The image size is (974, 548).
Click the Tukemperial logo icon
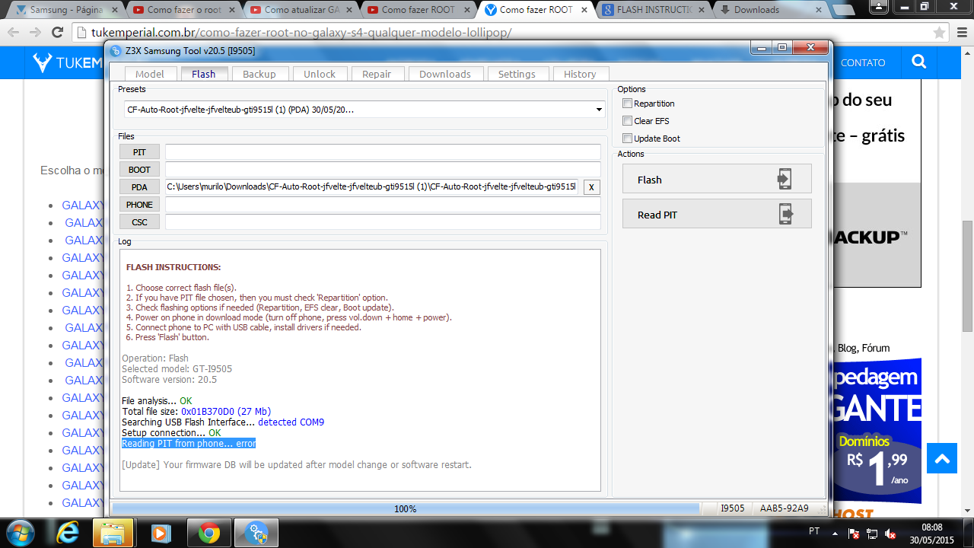43,62
